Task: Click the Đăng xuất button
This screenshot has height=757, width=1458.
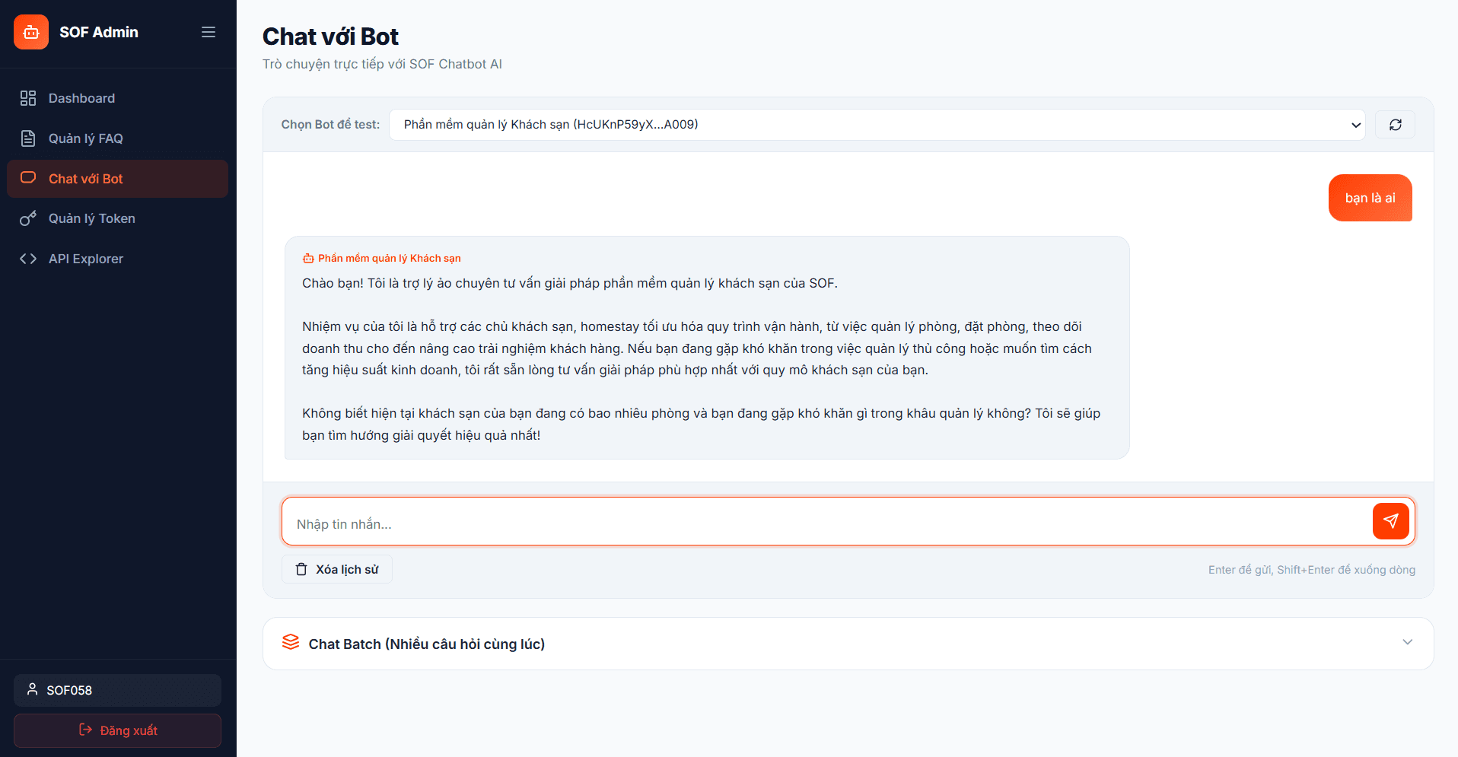Action: [x=117, y=730]
